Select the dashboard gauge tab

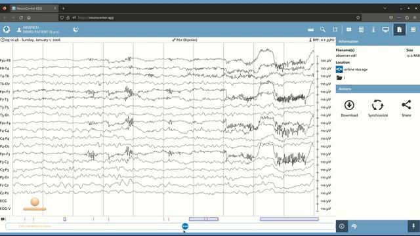tap(354, 226)
